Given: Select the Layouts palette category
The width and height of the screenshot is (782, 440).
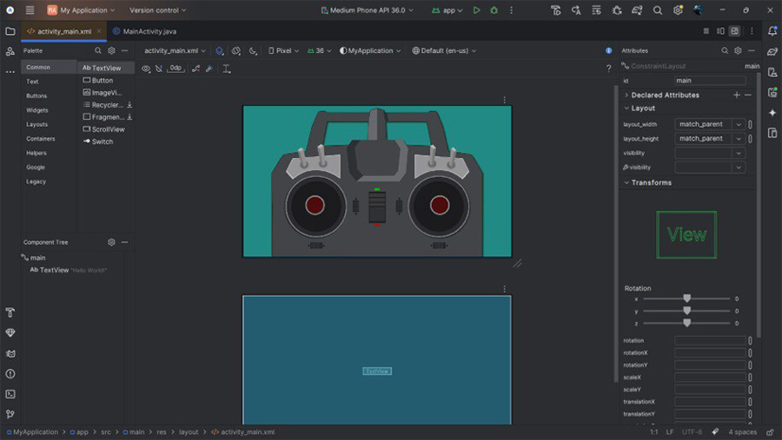Looking at the screenshot, I should [37, 124].
